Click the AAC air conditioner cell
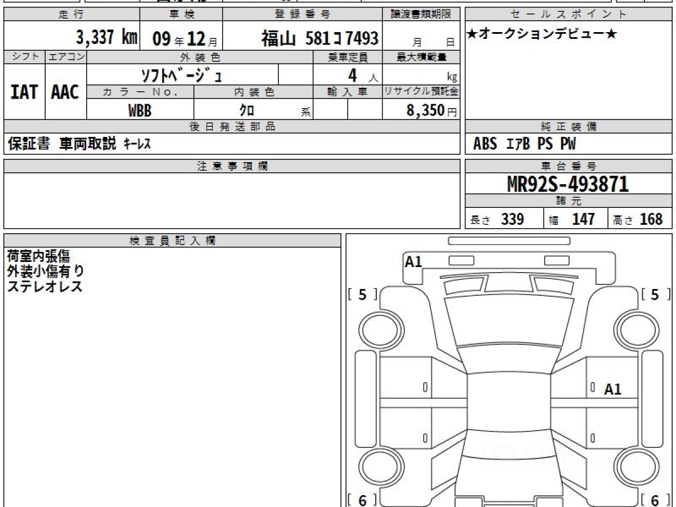This screenshot has height=507, width=676. coord(65,92)
